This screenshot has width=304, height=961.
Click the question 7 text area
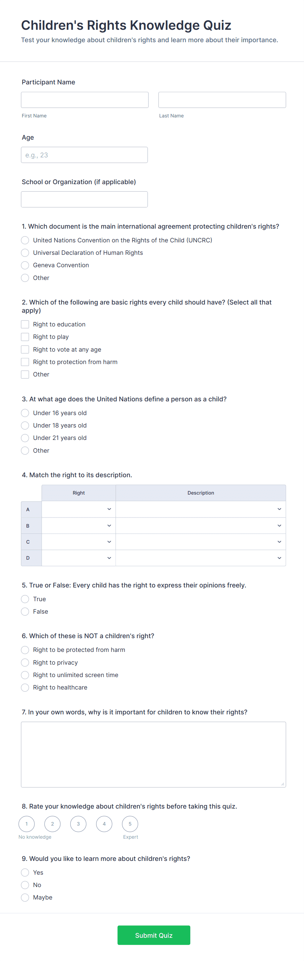coord(153,754)
